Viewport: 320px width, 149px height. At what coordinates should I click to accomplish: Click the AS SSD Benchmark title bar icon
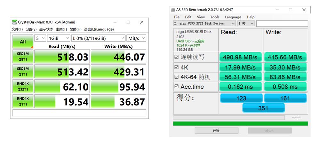[173, 10]
